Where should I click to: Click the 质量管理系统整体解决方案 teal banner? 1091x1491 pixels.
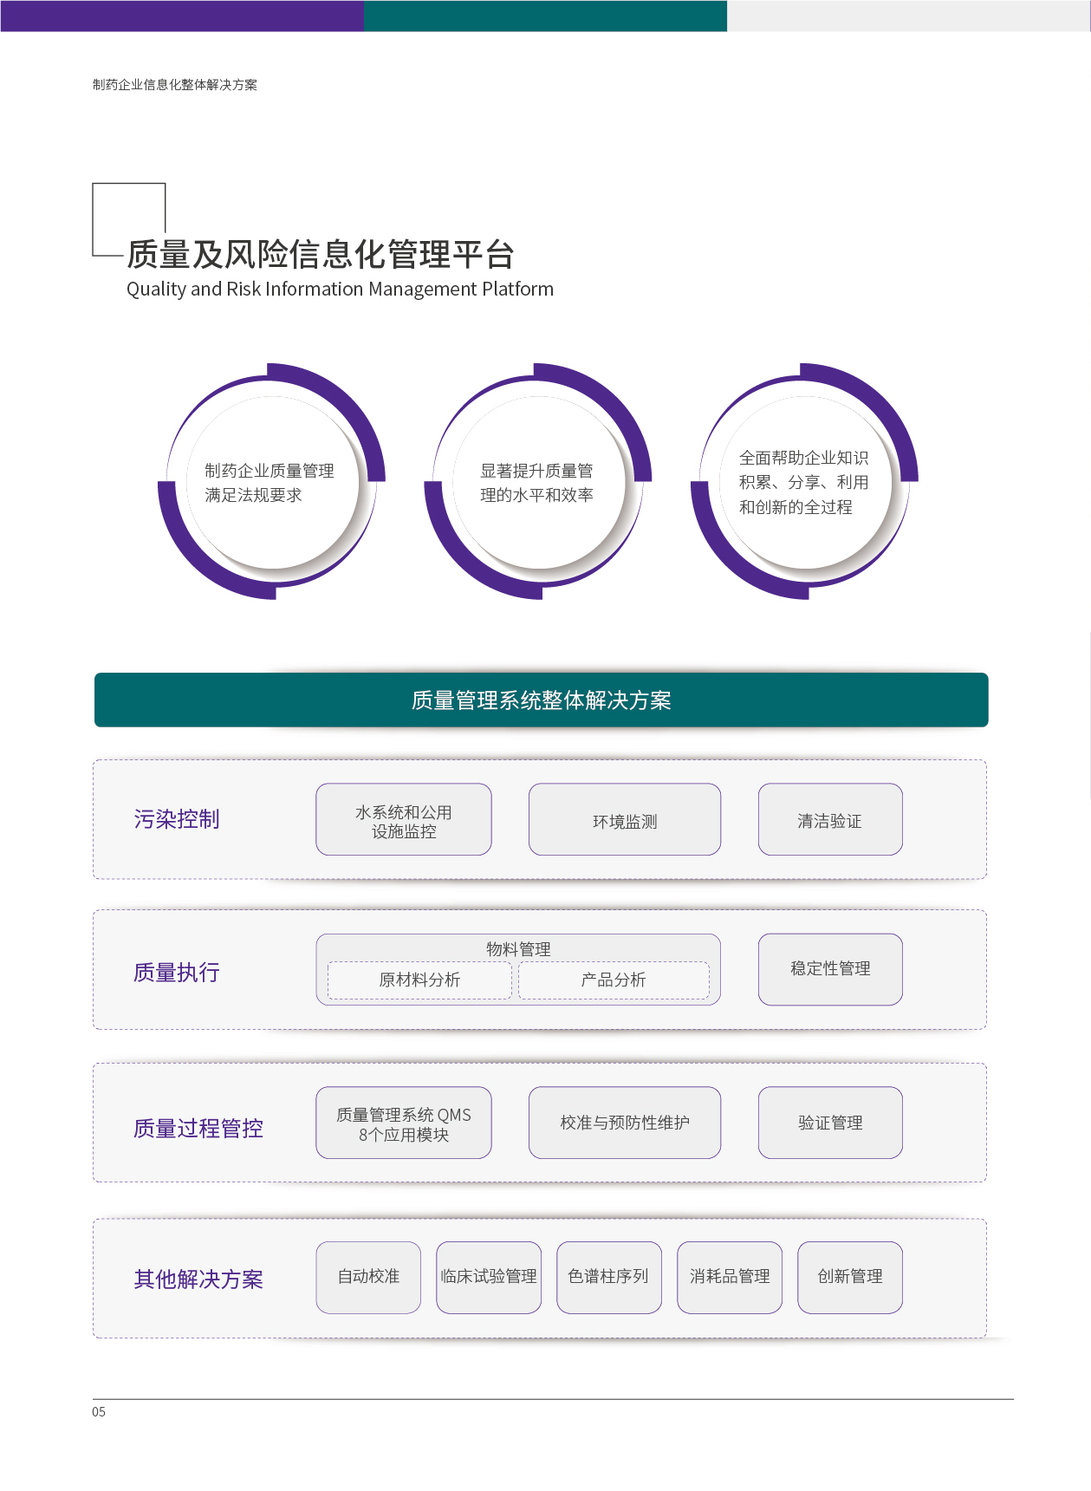tap(541, 700)
